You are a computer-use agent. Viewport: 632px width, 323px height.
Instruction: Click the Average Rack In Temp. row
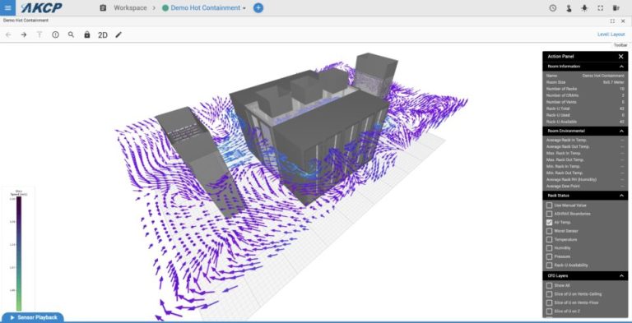pyautogui.click(x=585, y=141)
